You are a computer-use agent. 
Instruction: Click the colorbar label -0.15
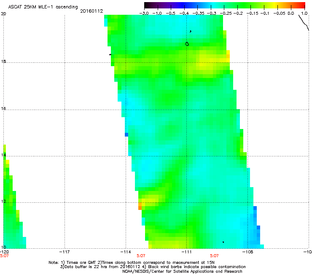pos(252,13)
